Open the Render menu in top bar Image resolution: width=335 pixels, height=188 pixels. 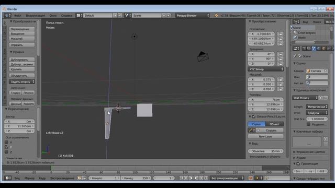[x=36, y=15]
